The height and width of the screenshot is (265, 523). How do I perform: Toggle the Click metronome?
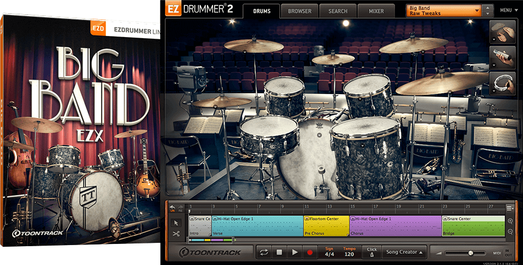point(372,252)
